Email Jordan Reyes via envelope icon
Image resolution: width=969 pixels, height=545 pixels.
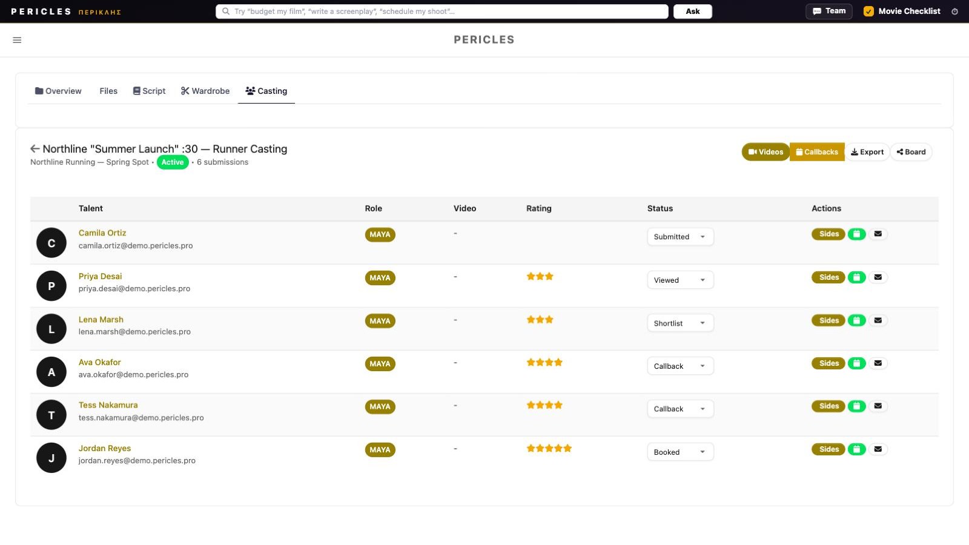point(878,449)
